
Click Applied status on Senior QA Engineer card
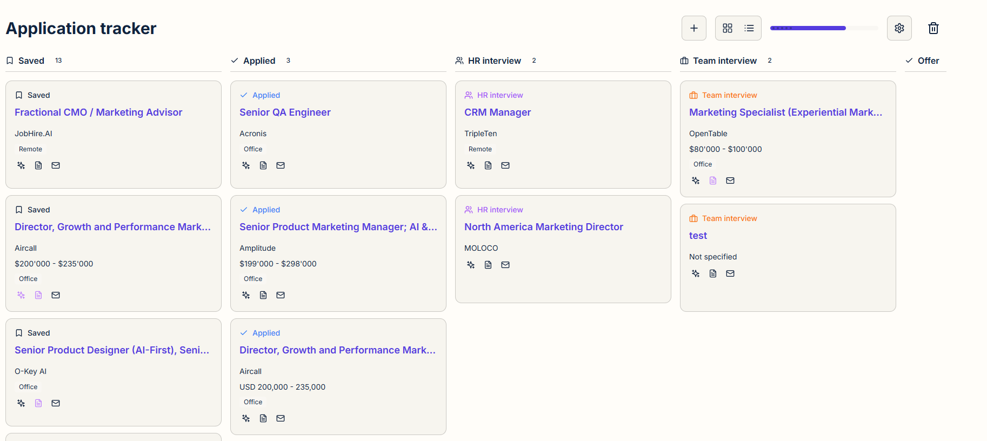click(x=266, y=95)
